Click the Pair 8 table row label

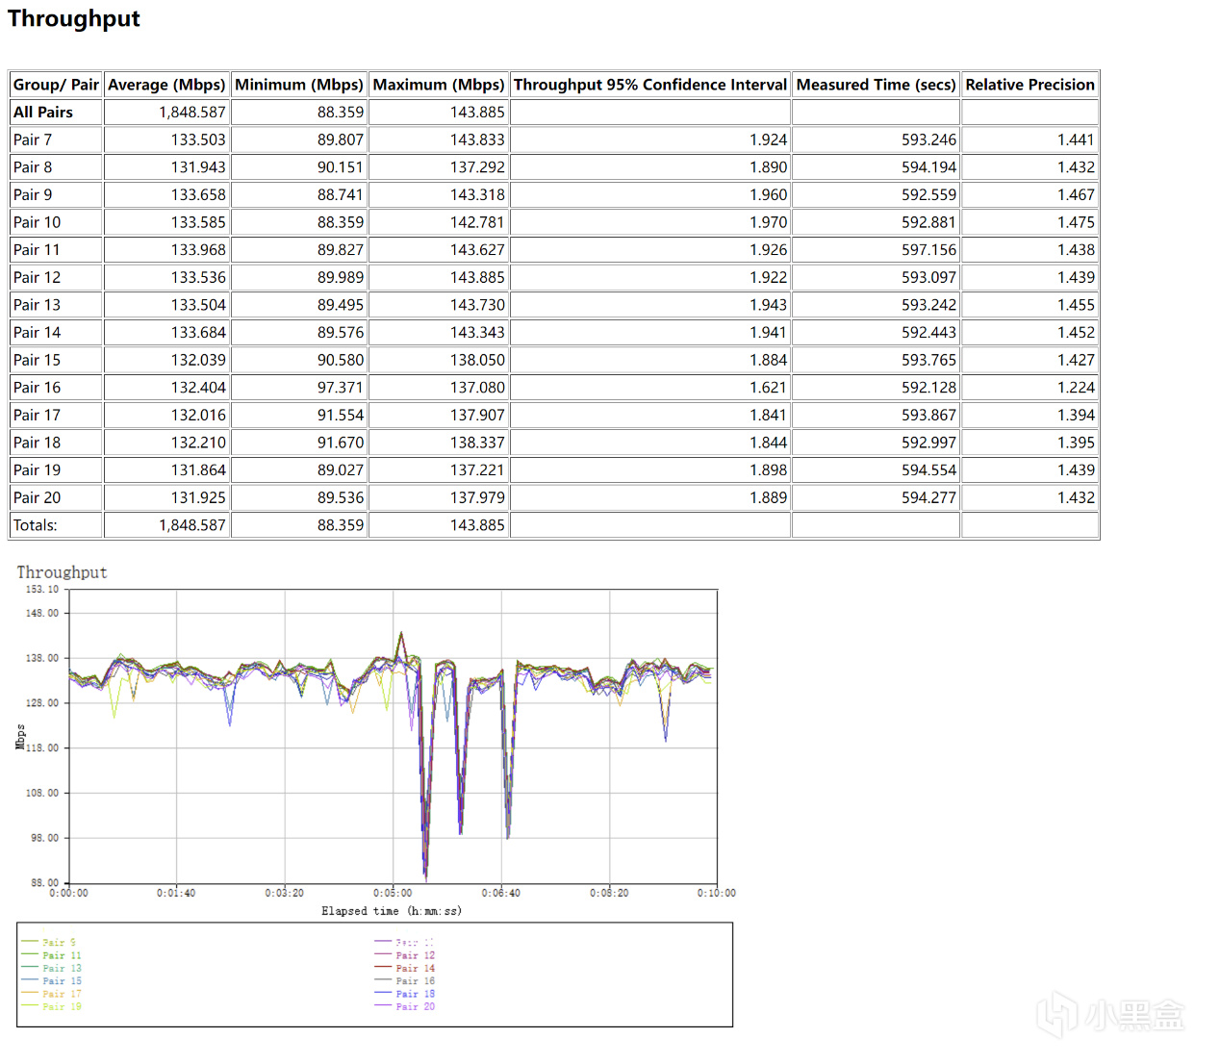coord(33,167)
